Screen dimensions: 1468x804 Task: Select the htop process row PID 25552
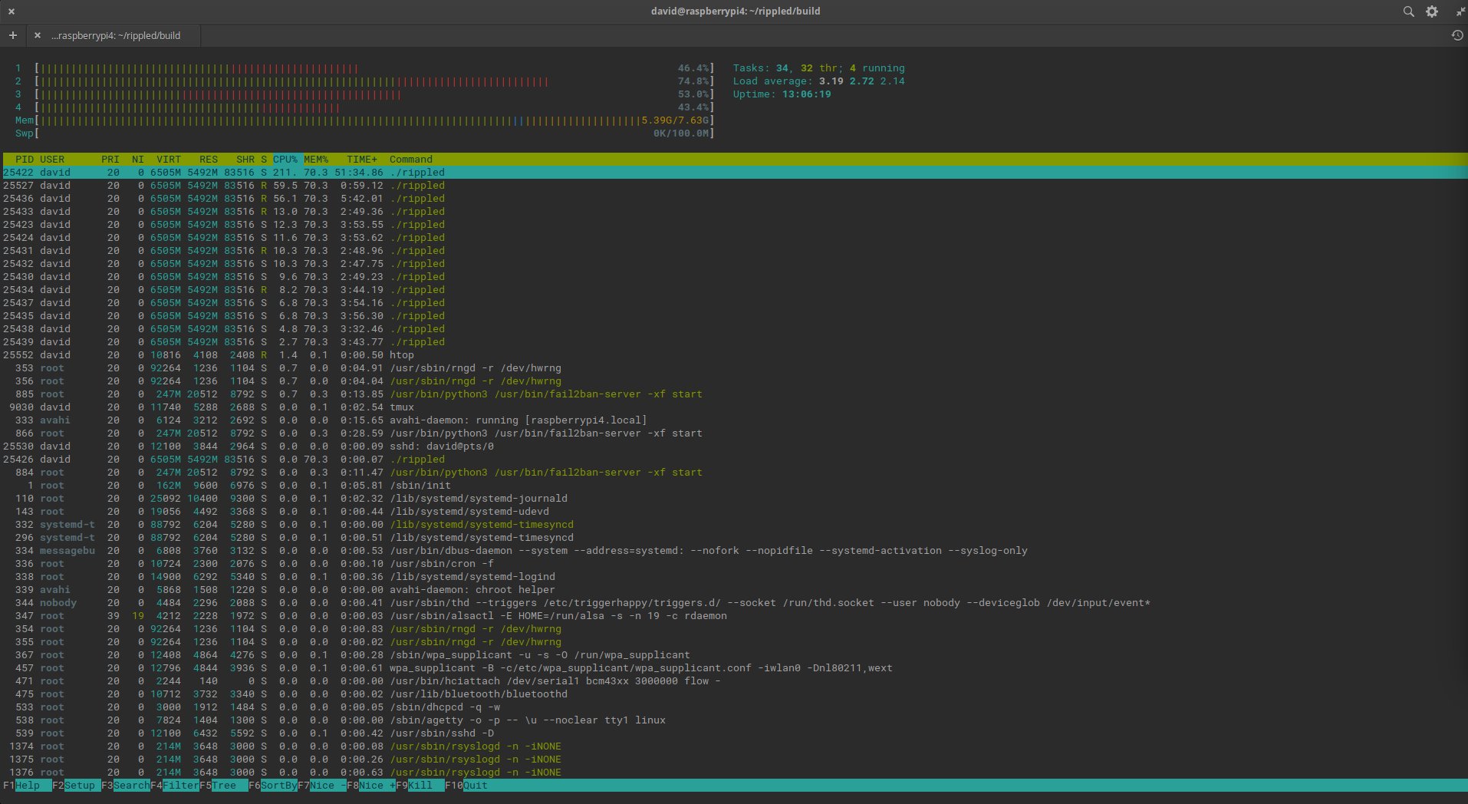click(734, 355)
